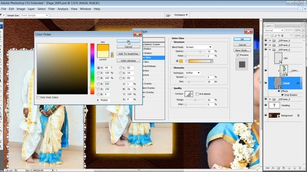Click the add layer mask icon in Layers panel
Viewport: 307px width, 172px height.
point(278,168)
